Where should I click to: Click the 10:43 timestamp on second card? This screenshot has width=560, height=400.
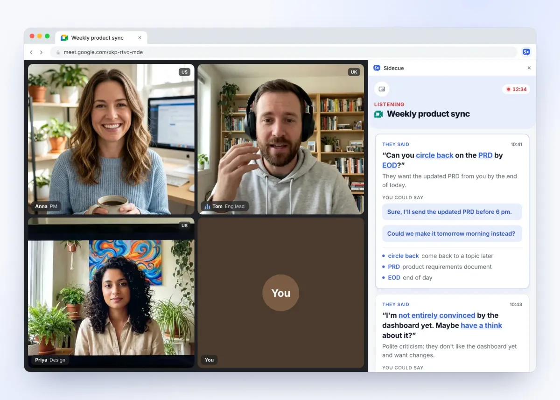point(516,304)
